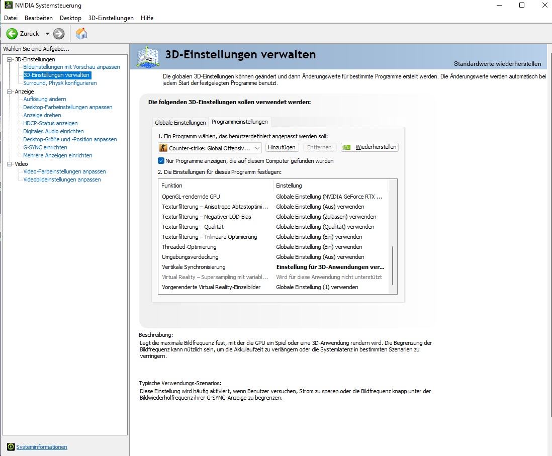Image resolution: width=552 pixels, height=456 pixels.
Task: Open Mehrere Anzeigen einrichten
Action: click(58, 155)
